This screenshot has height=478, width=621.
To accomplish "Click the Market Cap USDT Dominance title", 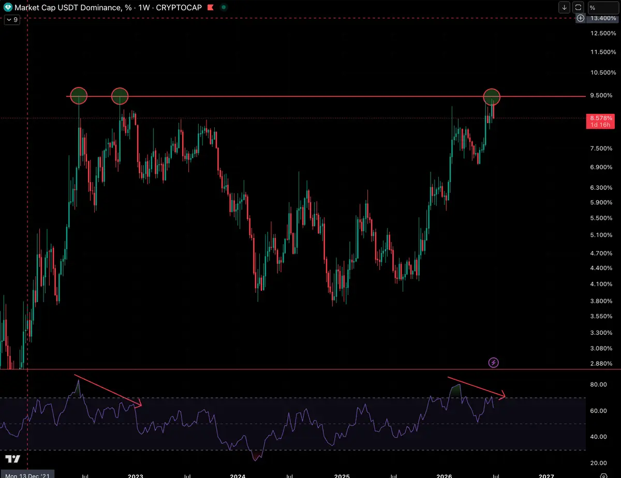I will 73,8.
